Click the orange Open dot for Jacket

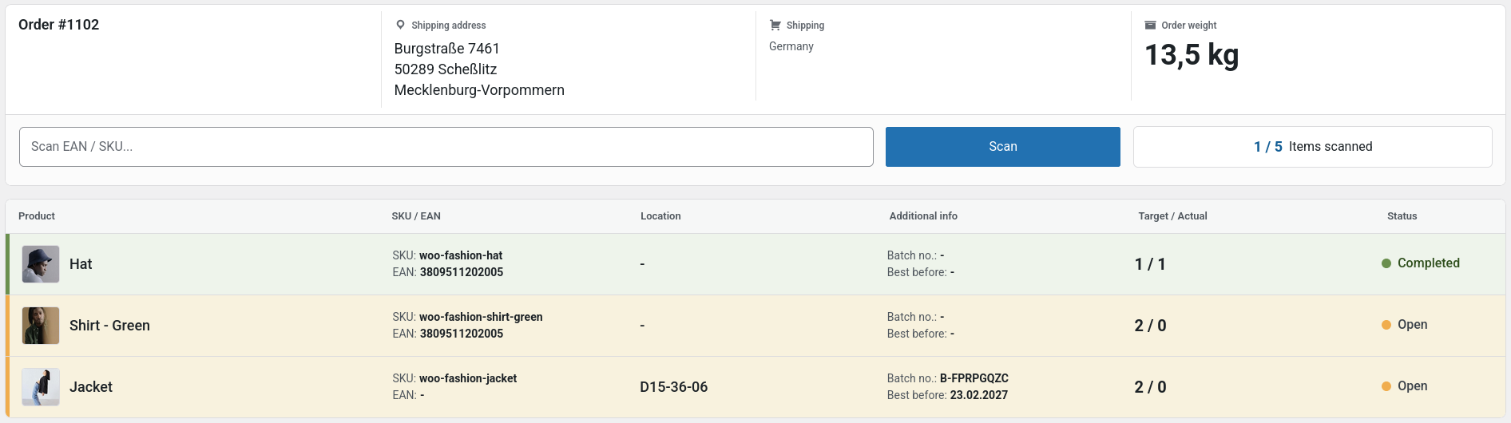(x=1386, y=386)
